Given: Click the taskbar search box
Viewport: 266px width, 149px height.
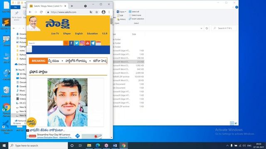Looking at the screenshot, I should coord(38,145).
